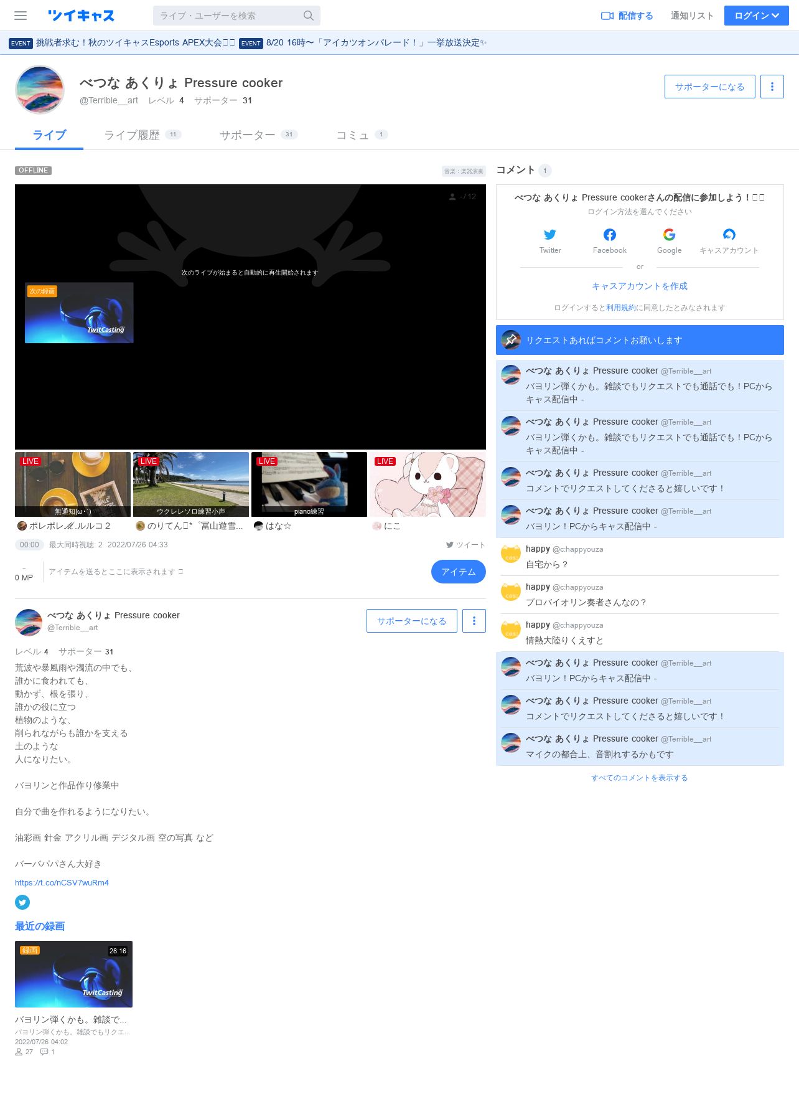The height and width of the screenshot is (1109, 799).
Task: Click avatar of プロバイオリン奏者さんなの？ comment
Action: pos(511,592)
